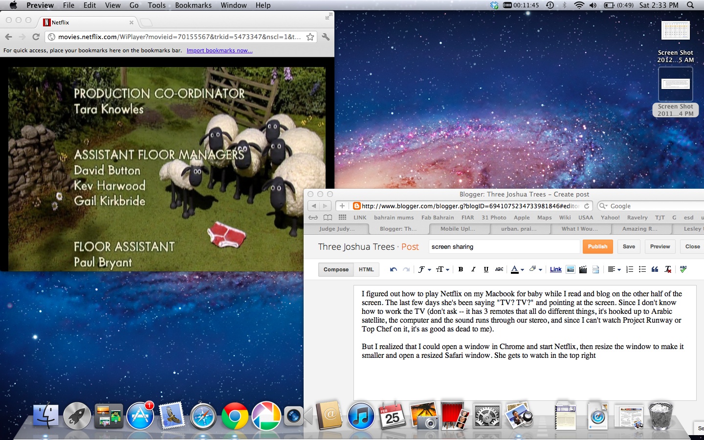Open Chrome wrench settings menu
Viewport: 704px width, 440px height.
coord(326,37)
